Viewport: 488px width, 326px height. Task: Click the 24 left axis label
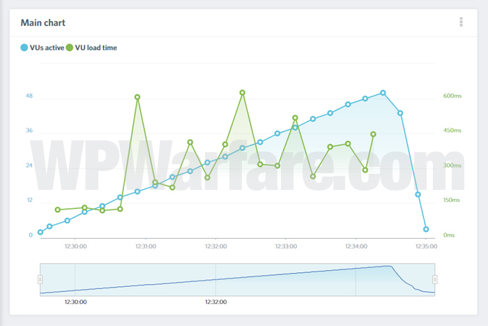click(29, 165)
